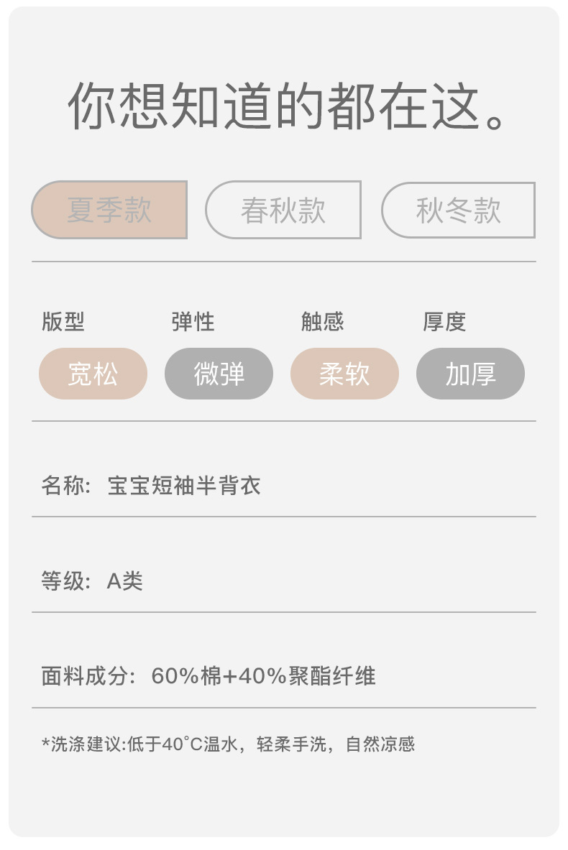Click the 等级 field label

coord(65,581)
